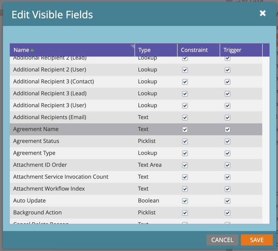Toggle Trigger for Additional Recipient 2 (User)
Screen dimensions: 278x251
228,70
